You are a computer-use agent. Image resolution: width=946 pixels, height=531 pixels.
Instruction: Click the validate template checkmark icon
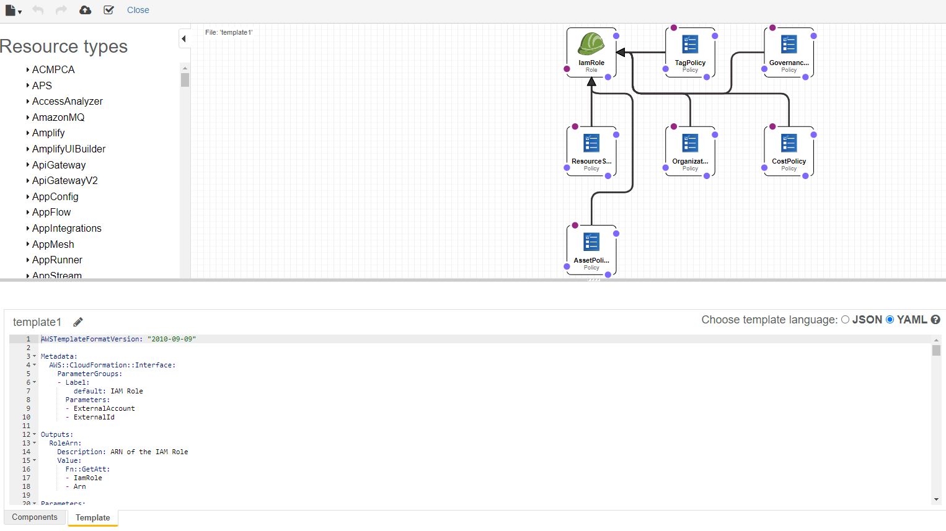(108, 10)
